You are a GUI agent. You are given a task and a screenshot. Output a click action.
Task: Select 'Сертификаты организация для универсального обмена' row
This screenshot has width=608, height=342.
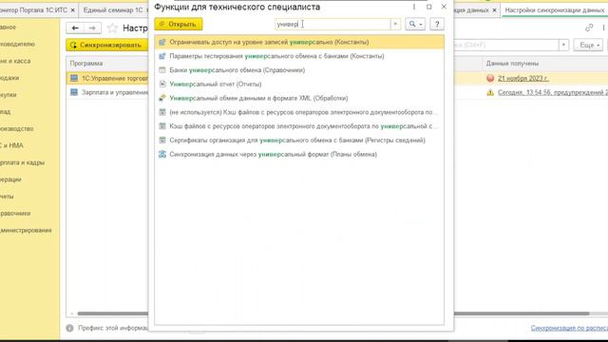(x=299, y=140)
